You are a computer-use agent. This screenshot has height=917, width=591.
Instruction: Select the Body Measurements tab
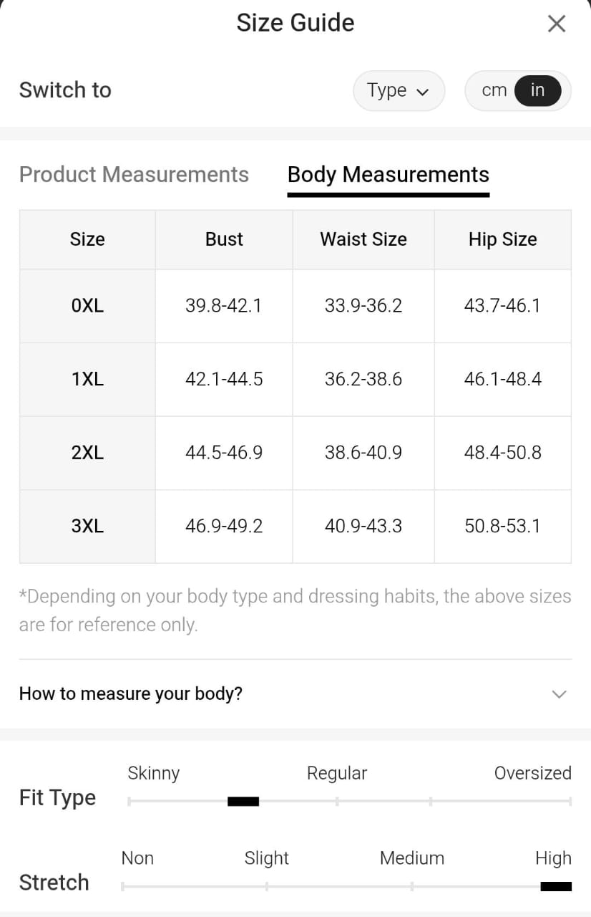click(388, 175)
